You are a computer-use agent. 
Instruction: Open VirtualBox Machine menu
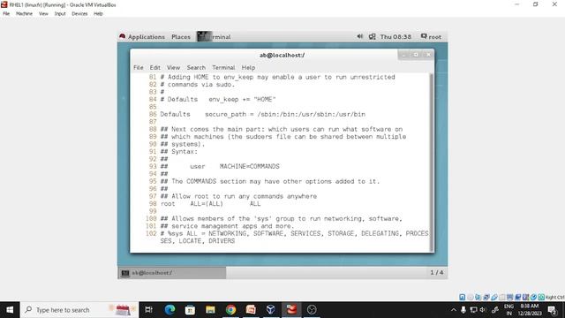[x=24, y=14]
